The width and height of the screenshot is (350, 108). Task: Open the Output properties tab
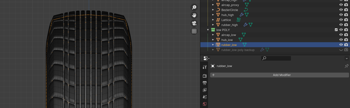[x=205, y=83]
